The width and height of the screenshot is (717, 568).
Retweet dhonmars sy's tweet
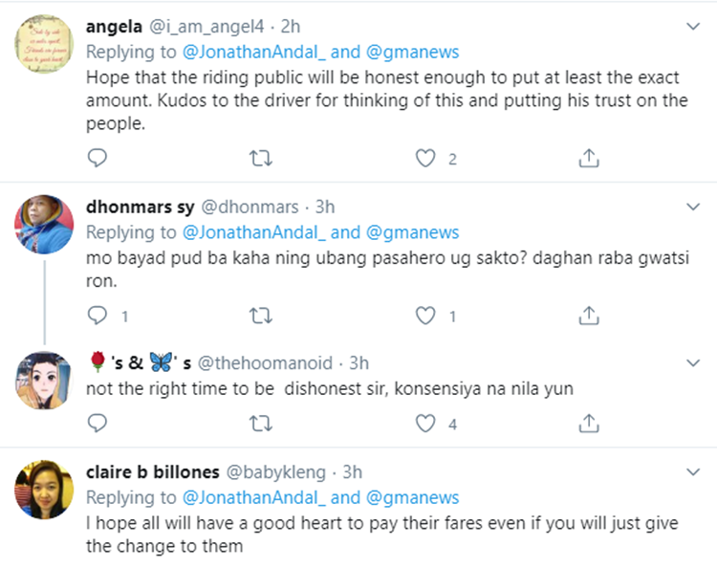260,315
